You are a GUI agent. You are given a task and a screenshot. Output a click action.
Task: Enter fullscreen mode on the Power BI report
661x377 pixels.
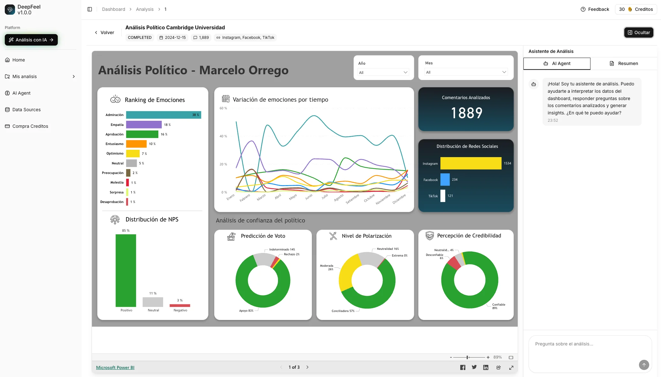(x=511, y=367)
